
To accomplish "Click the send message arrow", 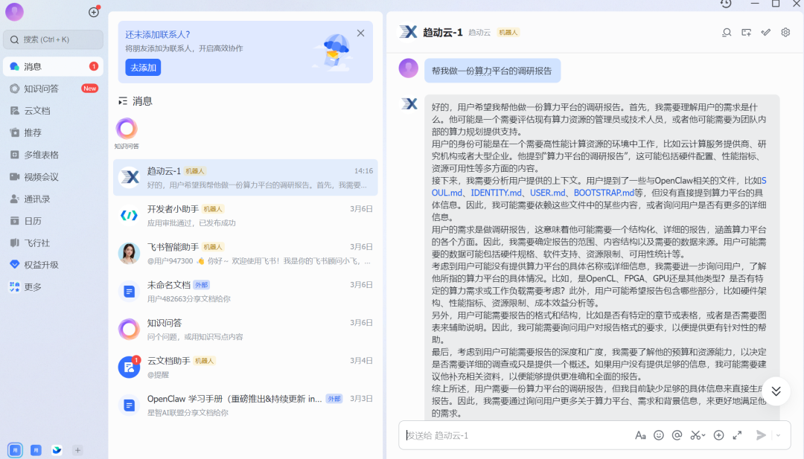I will [761, 435].
